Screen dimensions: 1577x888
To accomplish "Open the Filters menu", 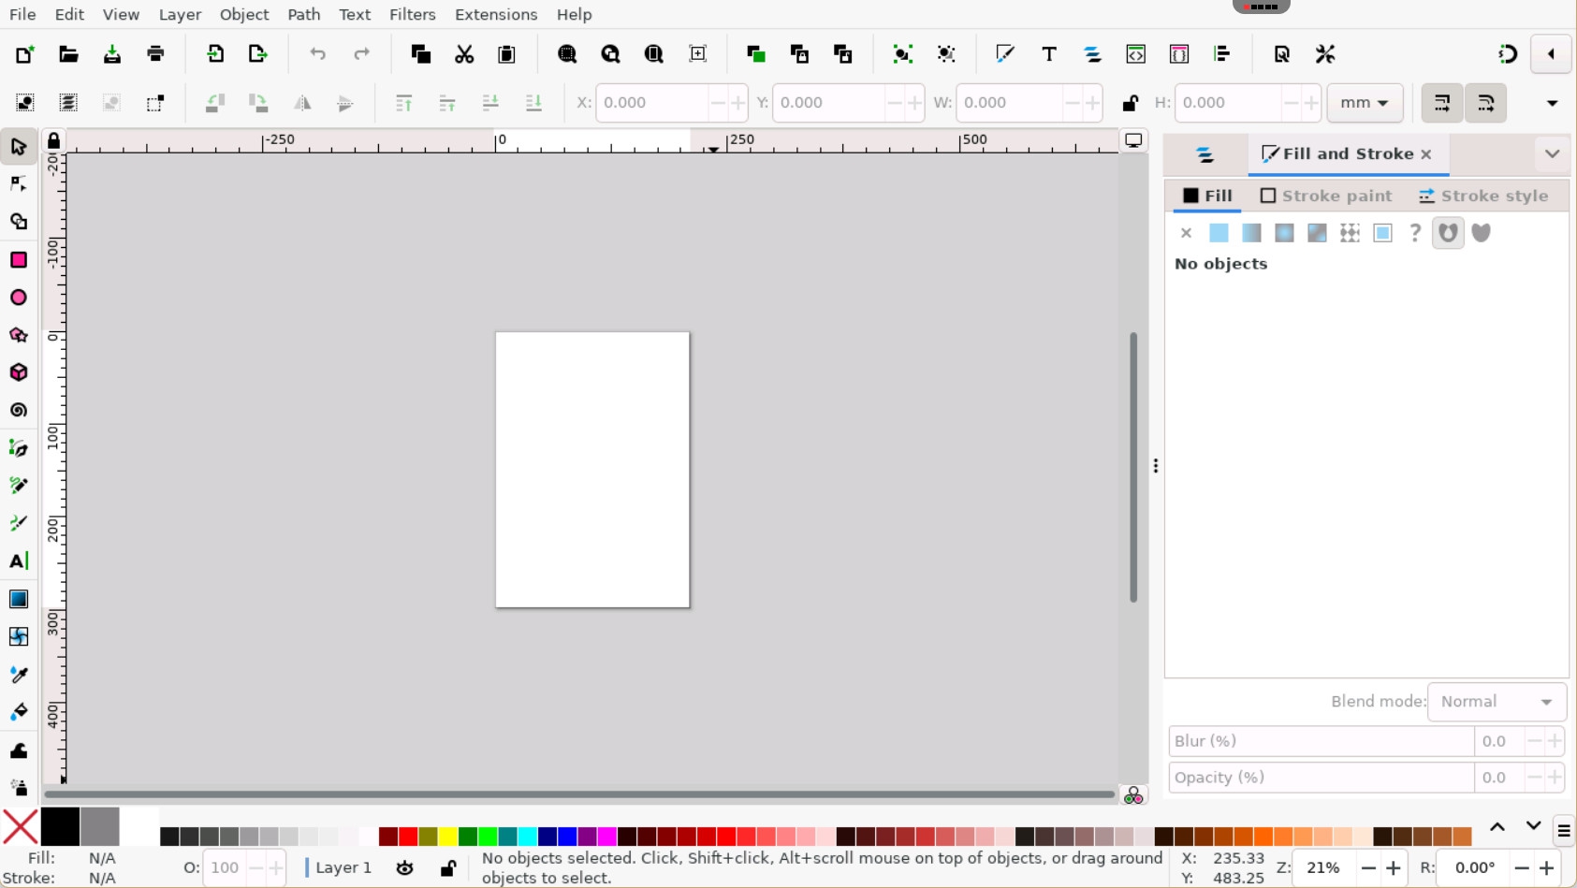I will coord(412,15).
